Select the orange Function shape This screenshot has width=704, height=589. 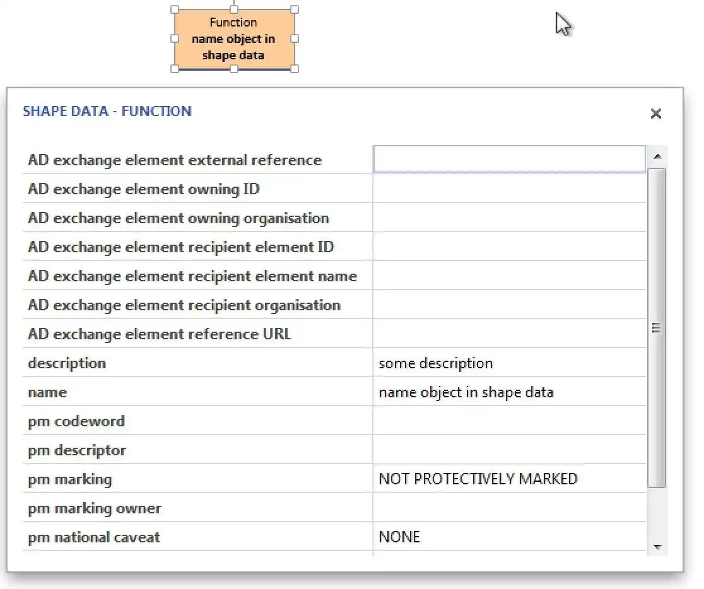234,39
